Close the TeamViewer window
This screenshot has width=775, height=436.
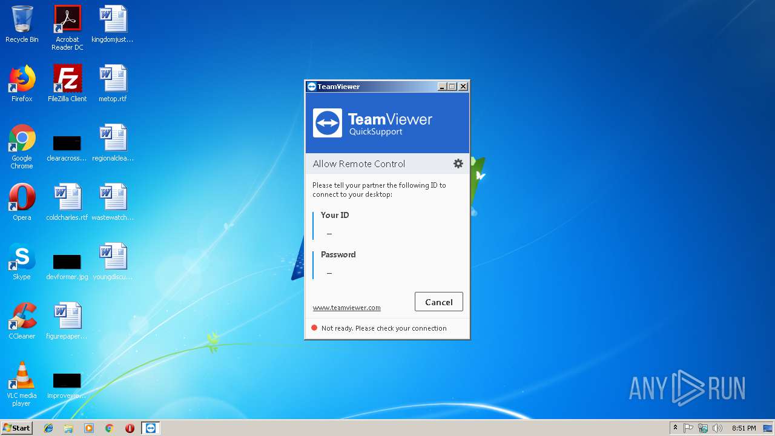[463, 87]
